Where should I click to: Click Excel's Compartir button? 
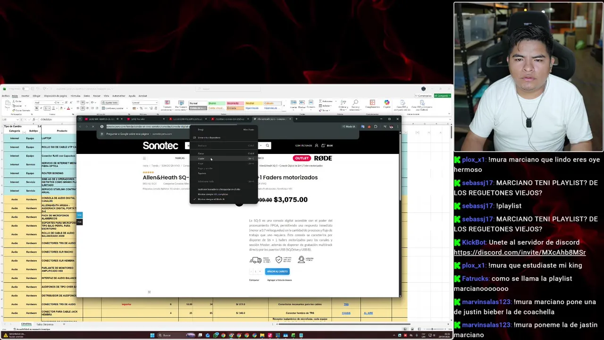click(442, 96)
